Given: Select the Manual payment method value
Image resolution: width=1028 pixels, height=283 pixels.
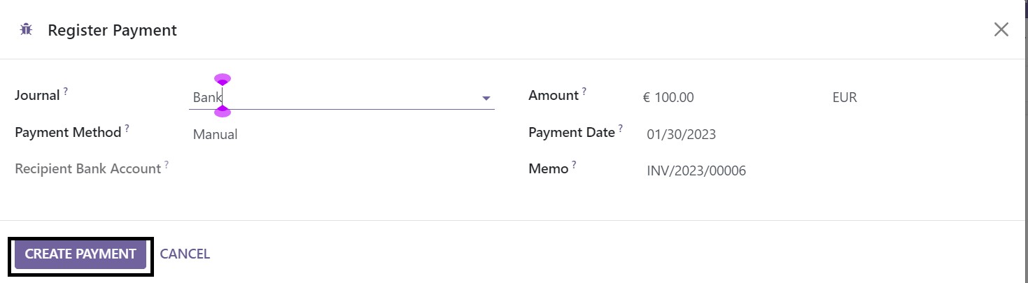Looking at the screenshot, I should pos(215,134).
